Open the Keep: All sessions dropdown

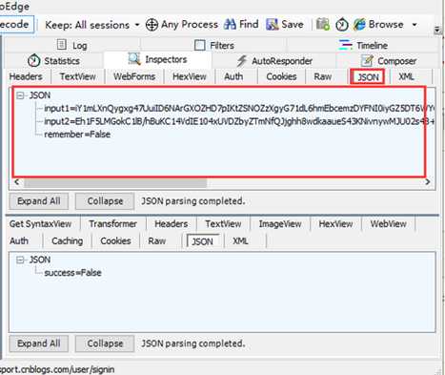tap(92, 25)
